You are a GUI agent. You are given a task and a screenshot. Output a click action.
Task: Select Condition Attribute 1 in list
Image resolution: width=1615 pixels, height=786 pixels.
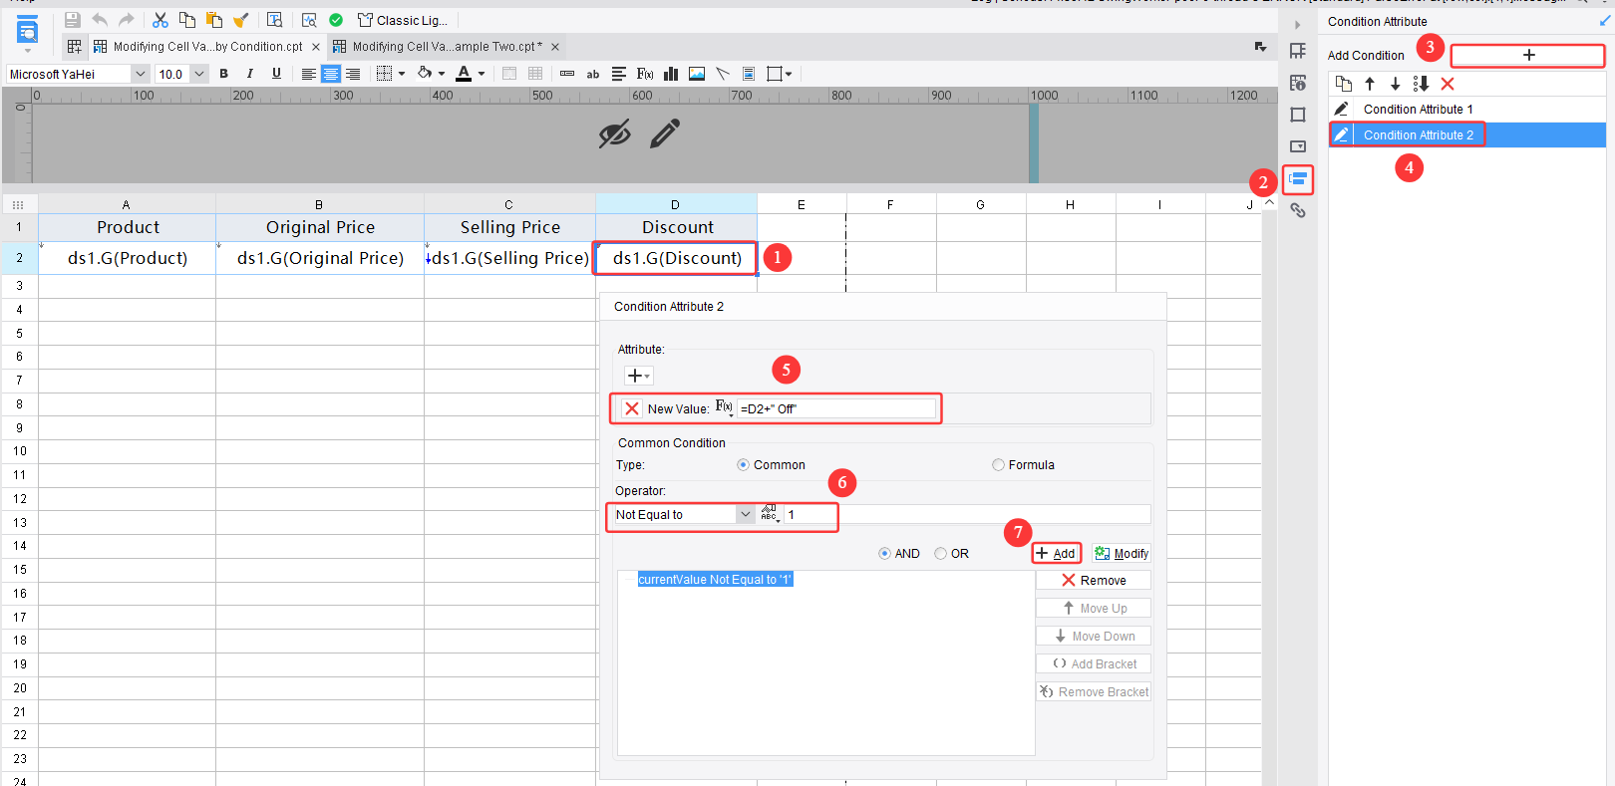pyautogui.click(x=1467, y=110)
